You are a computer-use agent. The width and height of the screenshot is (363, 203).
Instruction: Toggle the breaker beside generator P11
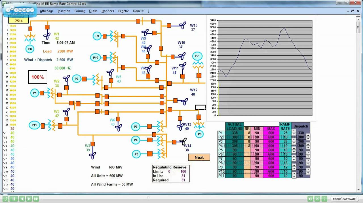[43, 125]
